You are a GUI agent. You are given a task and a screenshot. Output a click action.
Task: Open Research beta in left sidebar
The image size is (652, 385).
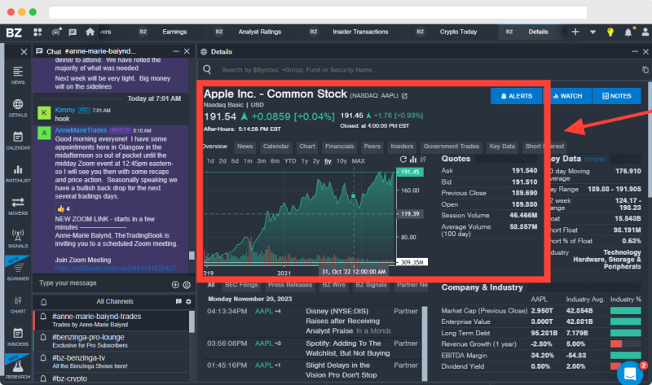coord(18,368)
